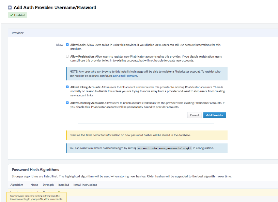Image resolution: width=278 pixels, height=202 pixels.
Task: Click the Algorithm column header
Action: (x=17, y=185)
